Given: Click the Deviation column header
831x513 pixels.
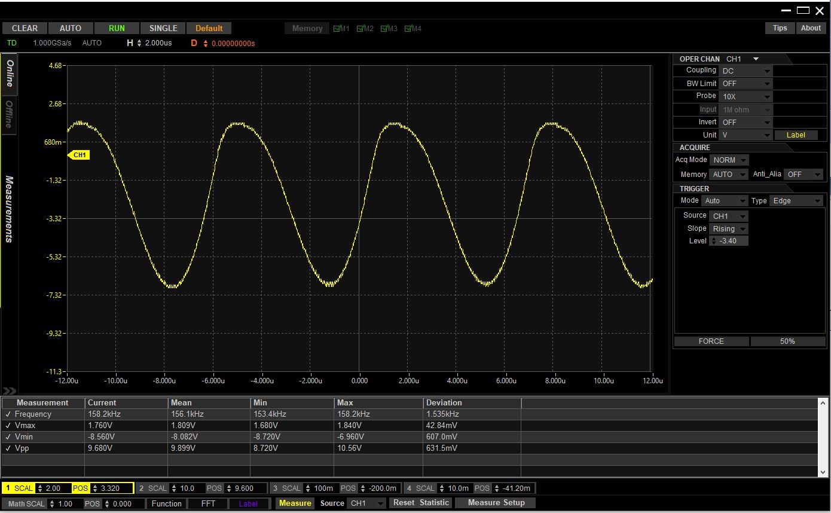Looking at the screenshot, I should point(472,403).
